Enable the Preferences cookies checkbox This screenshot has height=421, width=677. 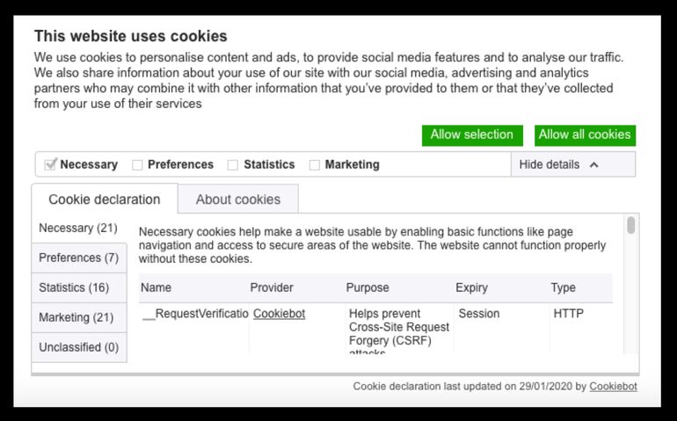pyautogui.click(x=137, y=164)
